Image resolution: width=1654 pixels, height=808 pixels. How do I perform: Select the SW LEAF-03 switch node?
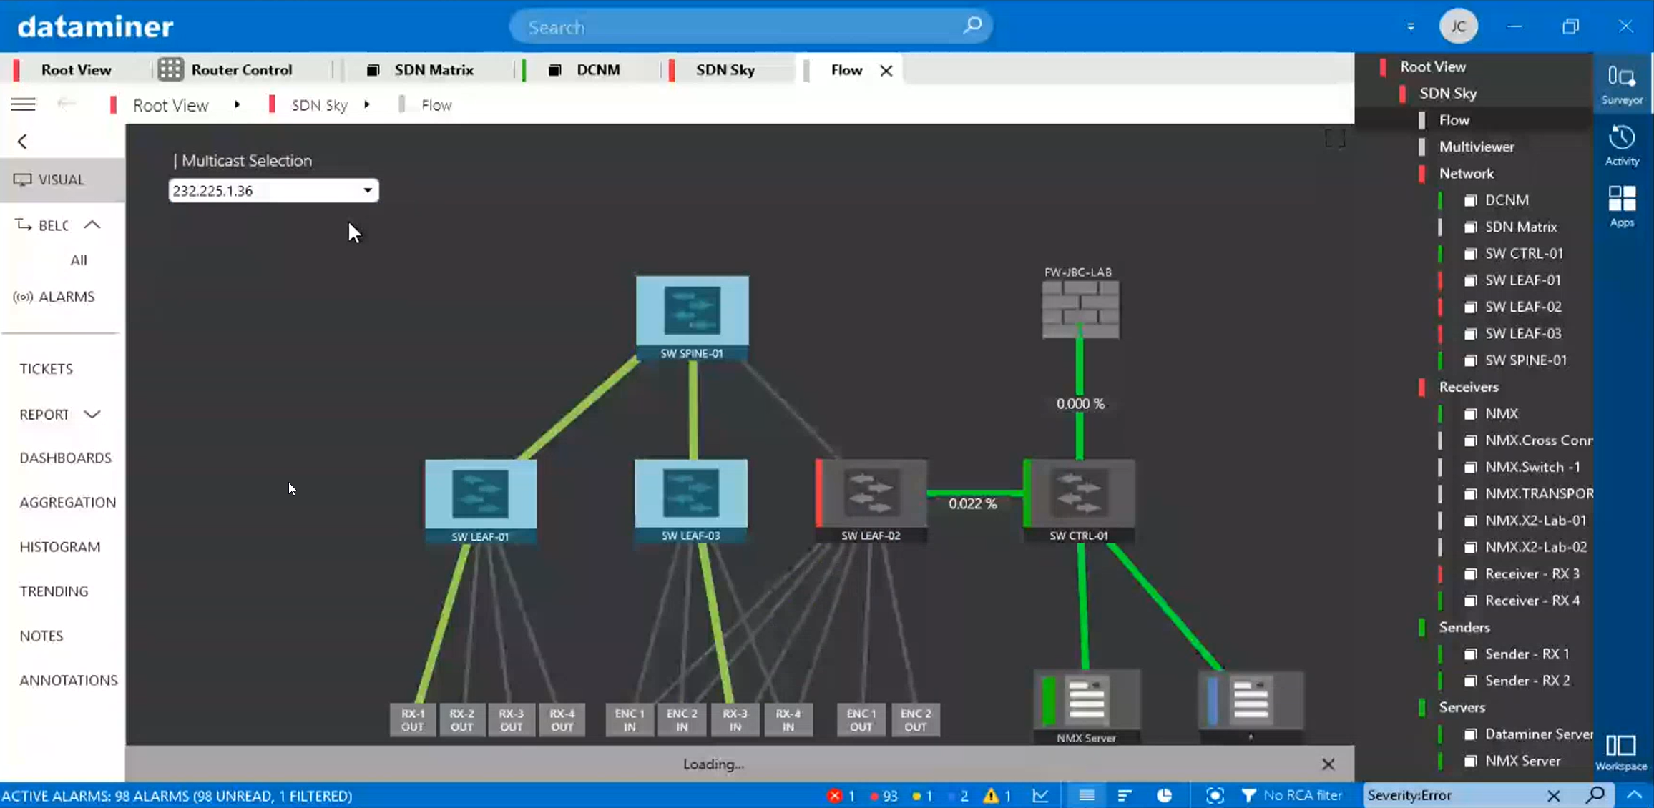pos(690,501)
